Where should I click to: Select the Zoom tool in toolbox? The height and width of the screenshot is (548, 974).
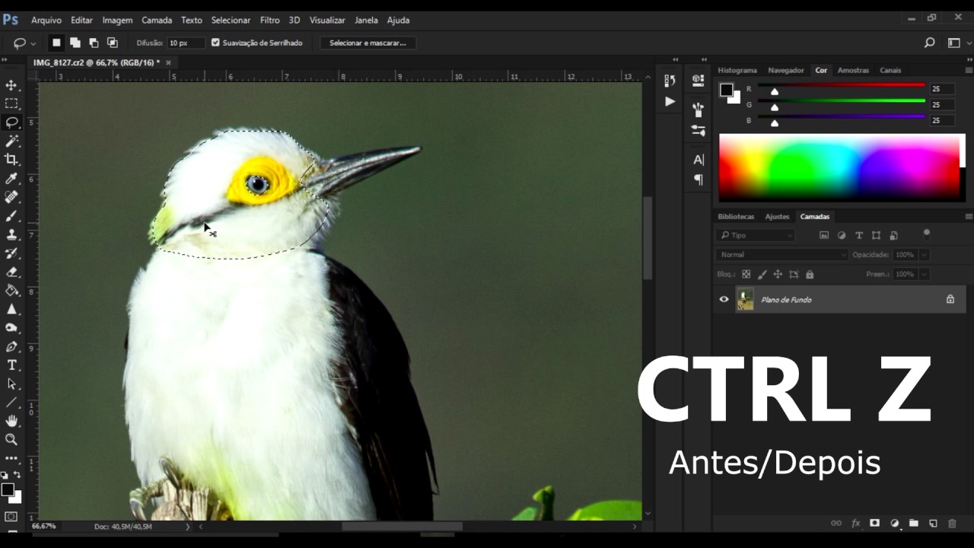(11, 439)
